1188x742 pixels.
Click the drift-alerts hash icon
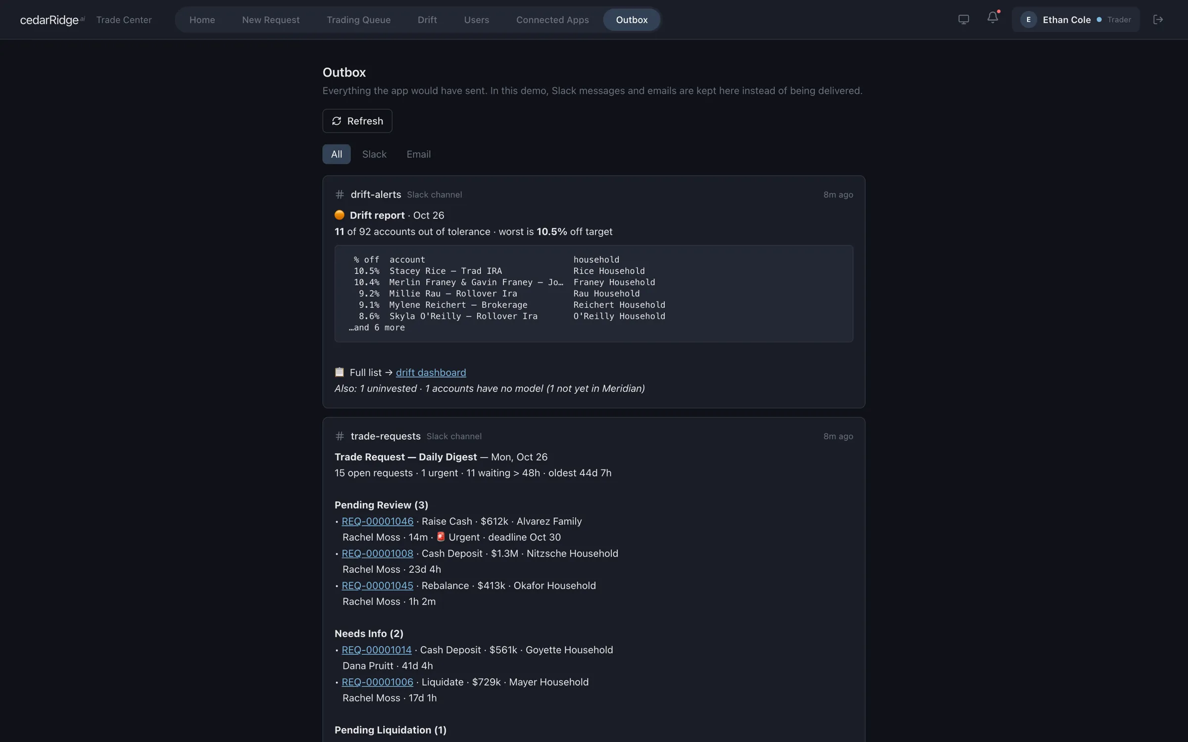[x=340, y=194]
